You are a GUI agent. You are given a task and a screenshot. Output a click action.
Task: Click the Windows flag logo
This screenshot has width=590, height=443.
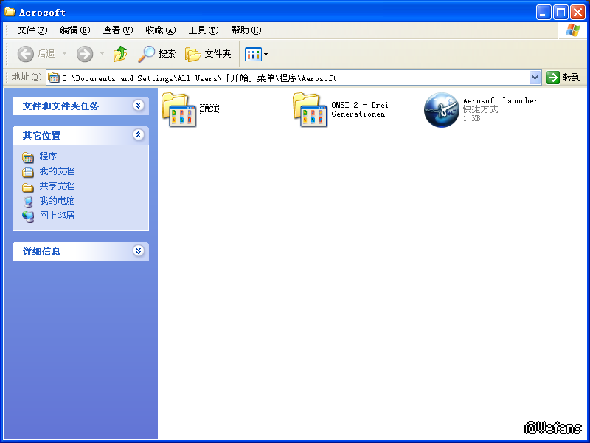click(x=572, y=30)
